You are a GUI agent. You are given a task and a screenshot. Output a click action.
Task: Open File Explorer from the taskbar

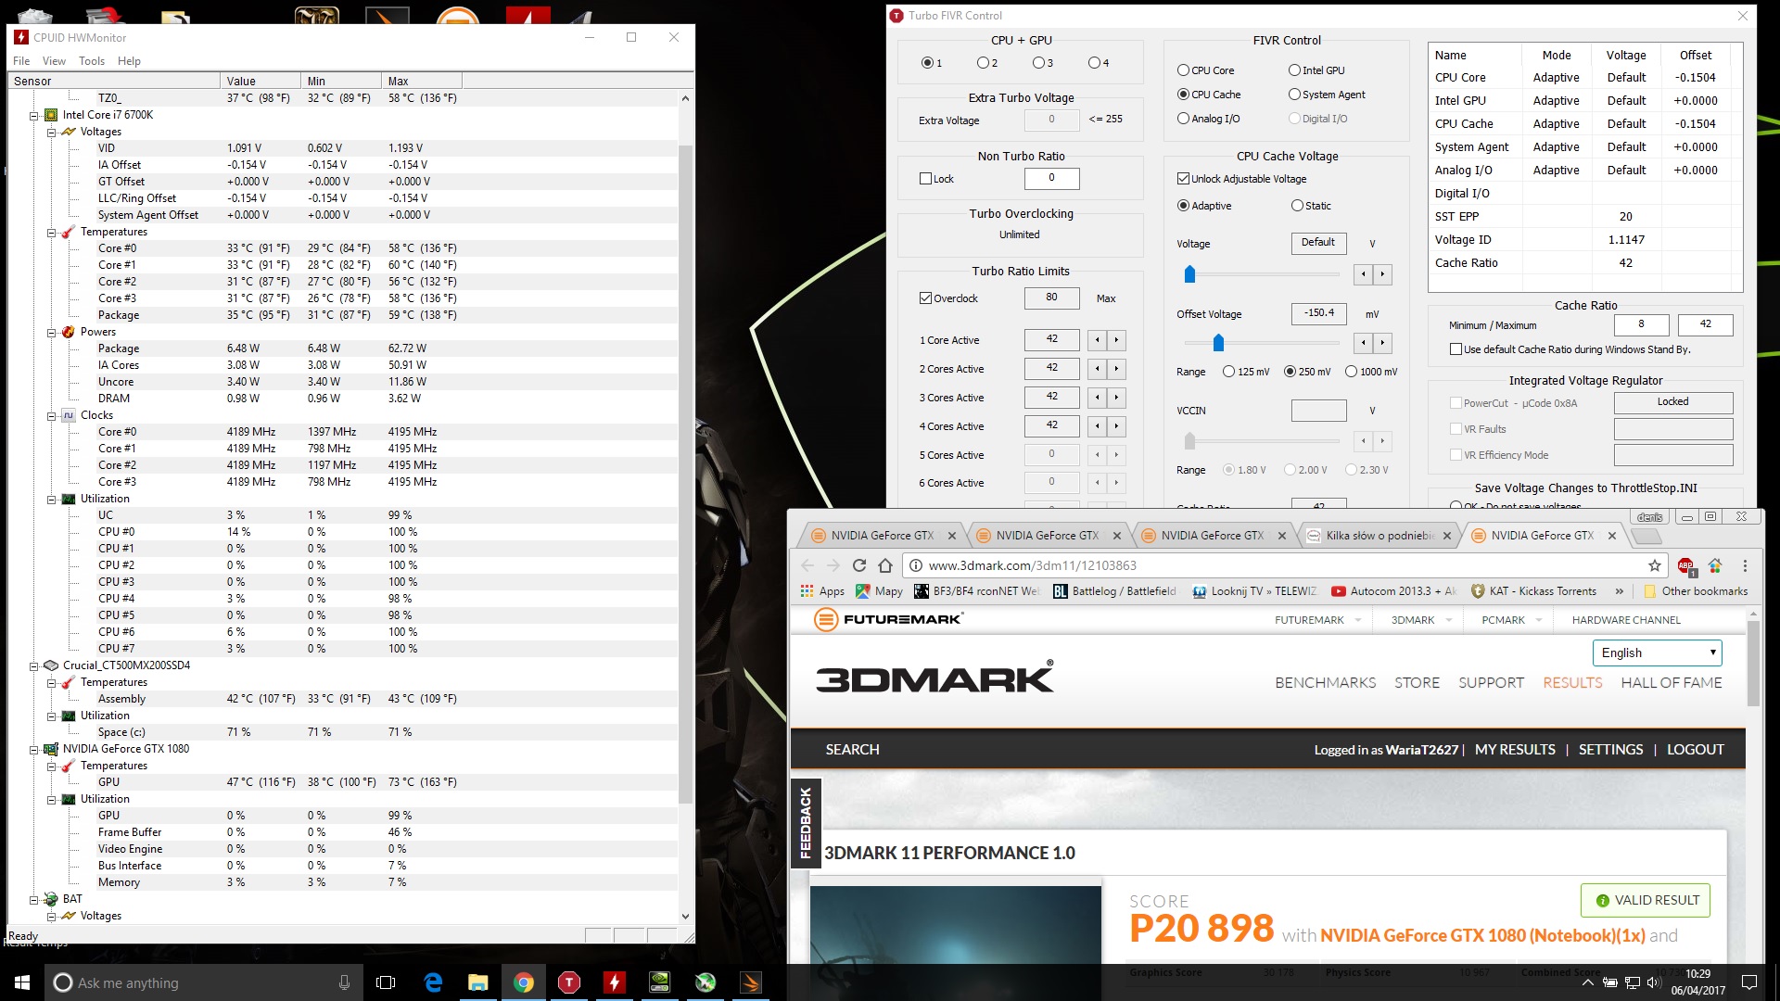click(478, 982)
